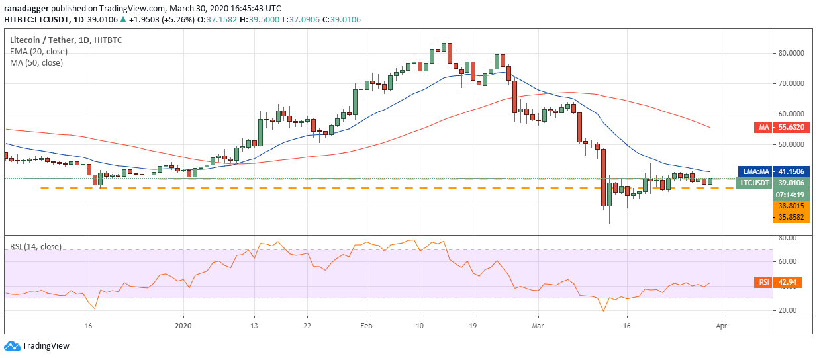Image resolution: width=817 pixels, height=358 pixels.
Task: Click the orange 38.8015 level label
Action: 792,206
